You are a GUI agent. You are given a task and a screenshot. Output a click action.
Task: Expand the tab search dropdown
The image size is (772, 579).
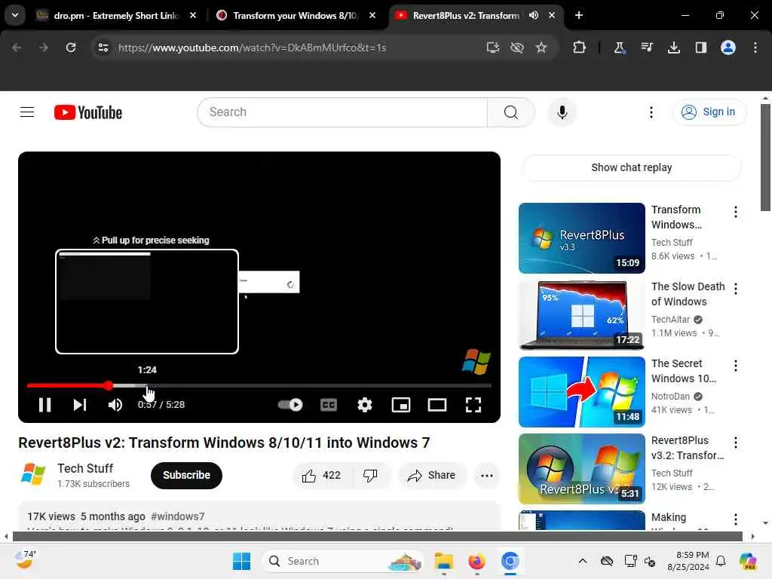[x=15, y=15]
